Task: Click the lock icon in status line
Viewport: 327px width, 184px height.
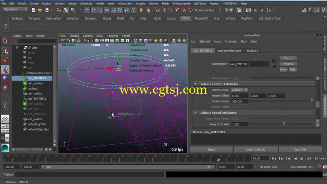Action: pyautogui.click(x=141, y=10)
